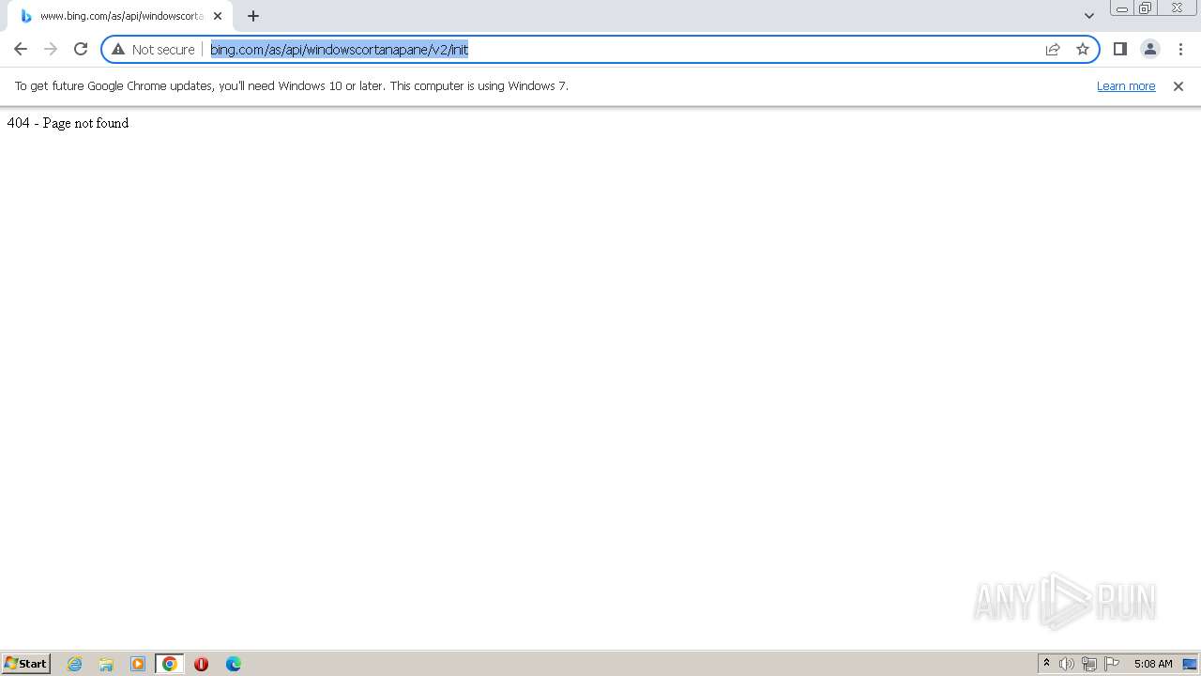Click the 404 - Page not found text
The width and height of the screenshot is (1201, 676).
[68, 123]
